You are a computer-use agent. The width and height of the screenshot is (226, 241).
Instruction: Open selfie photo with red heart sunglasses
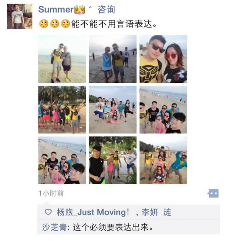pos(163,59)
